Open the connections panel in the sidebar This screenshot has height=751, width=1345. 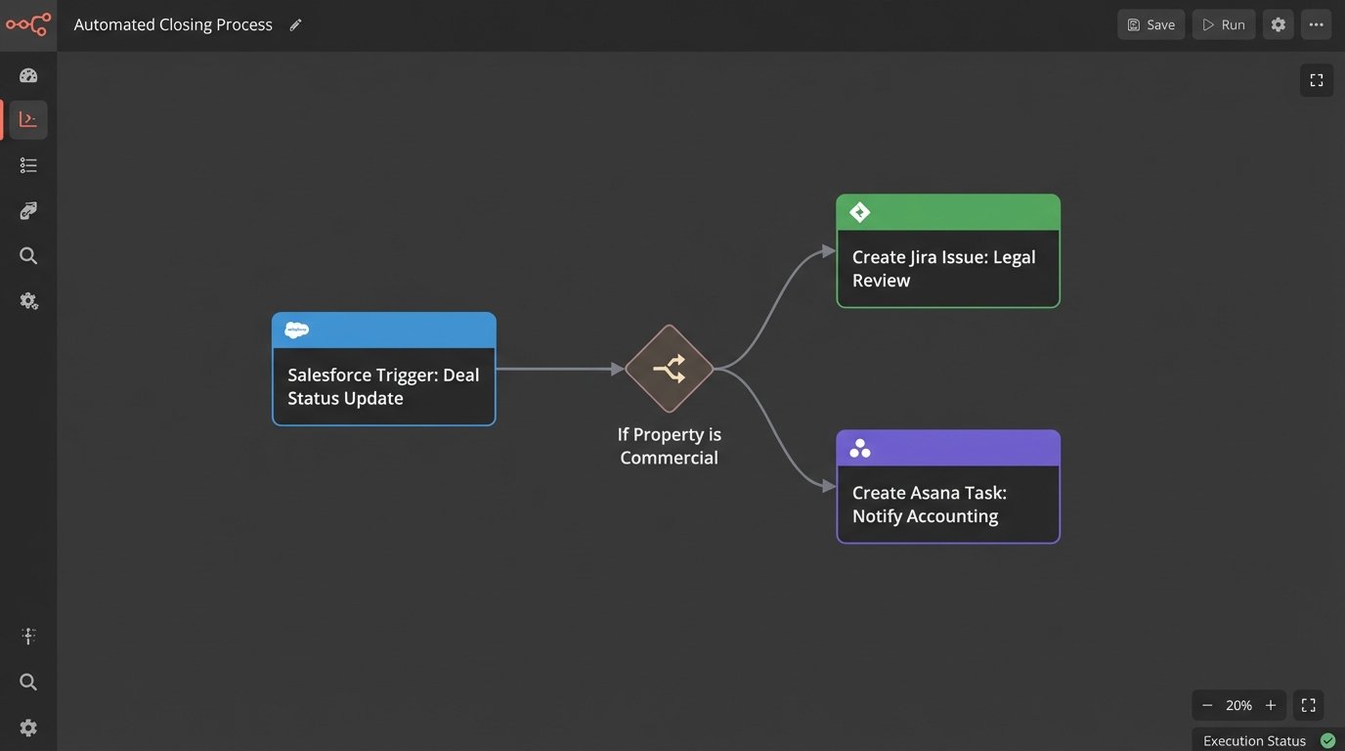(x=28, y=209)
